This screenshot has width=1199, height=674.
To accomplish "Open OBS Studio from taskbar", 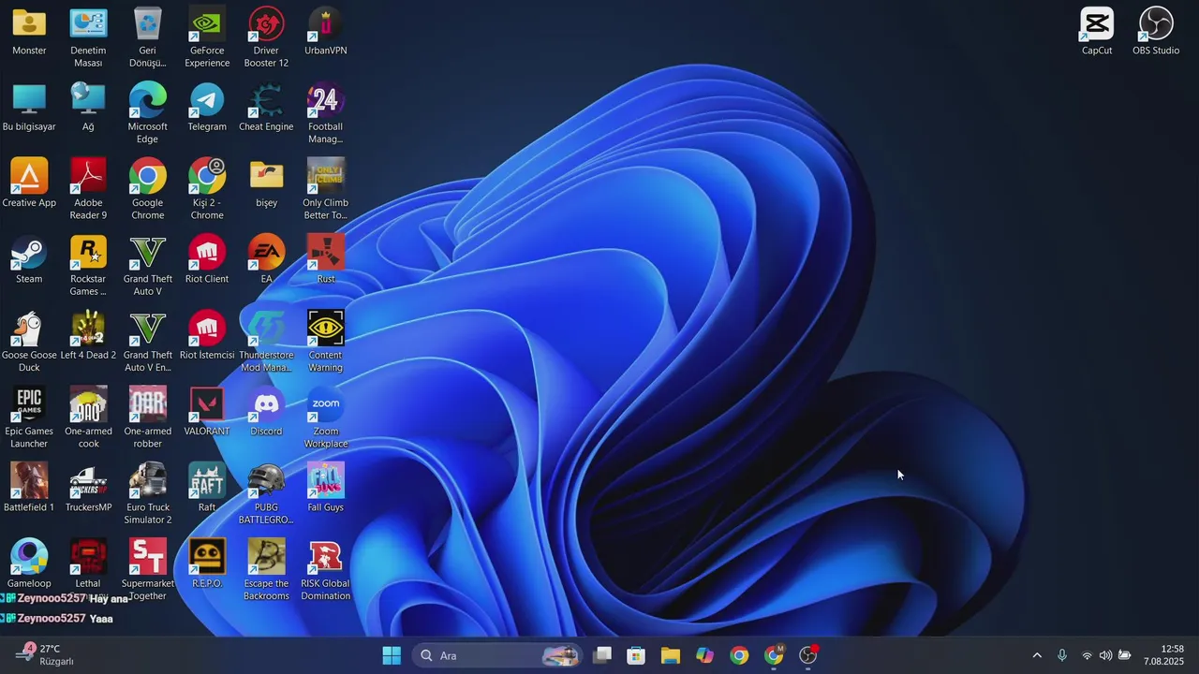I will [808, 655].
